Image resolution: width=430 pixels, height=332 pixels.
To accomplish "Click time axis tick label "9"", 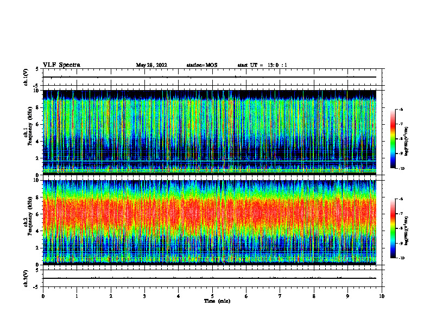I will pyautogui.click(x=347, y=296).
